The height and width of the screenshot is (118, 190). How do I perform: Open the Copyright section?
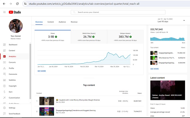click(13, 86)
